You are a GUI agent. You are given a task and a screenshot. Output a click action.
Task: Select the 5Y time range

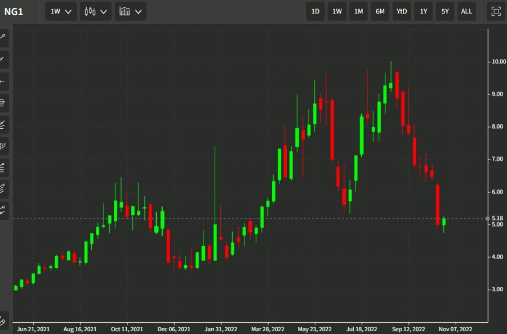click(445, 12)
